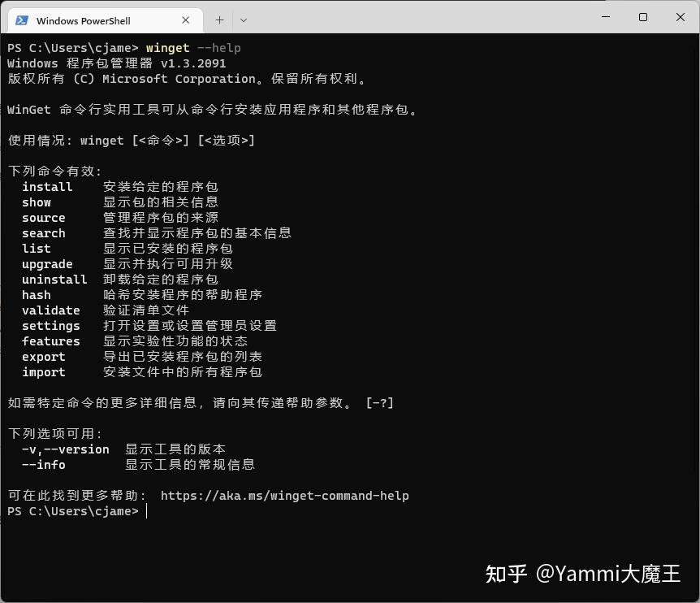Select the Windows PowerShell tab
Viewport: 700px width, 603px height.
click(x=106, y=20)
